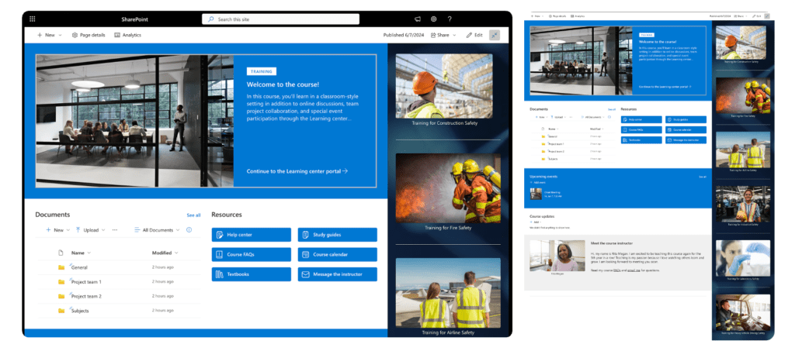Click the collapse arrows icon beside Edit
Image resolution: width=795 pixels, height=351 pixels.
[x=495, y=35]
